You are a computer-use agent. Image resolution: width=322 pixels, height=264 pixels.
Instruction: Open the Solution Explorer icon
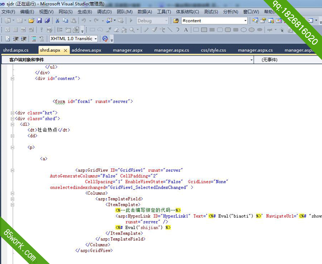pos(255,20)
